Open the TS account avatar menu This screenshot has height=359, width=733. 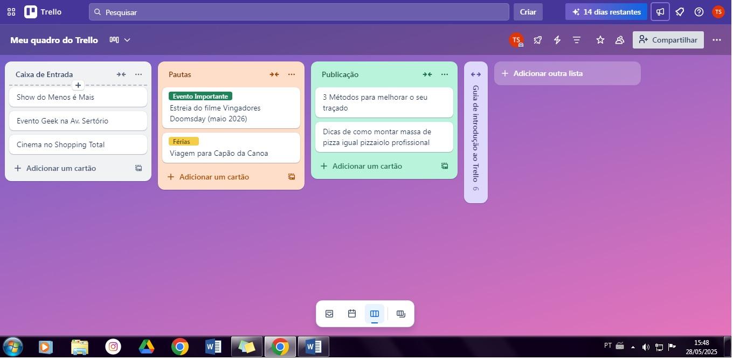click(x=718, y=12)
